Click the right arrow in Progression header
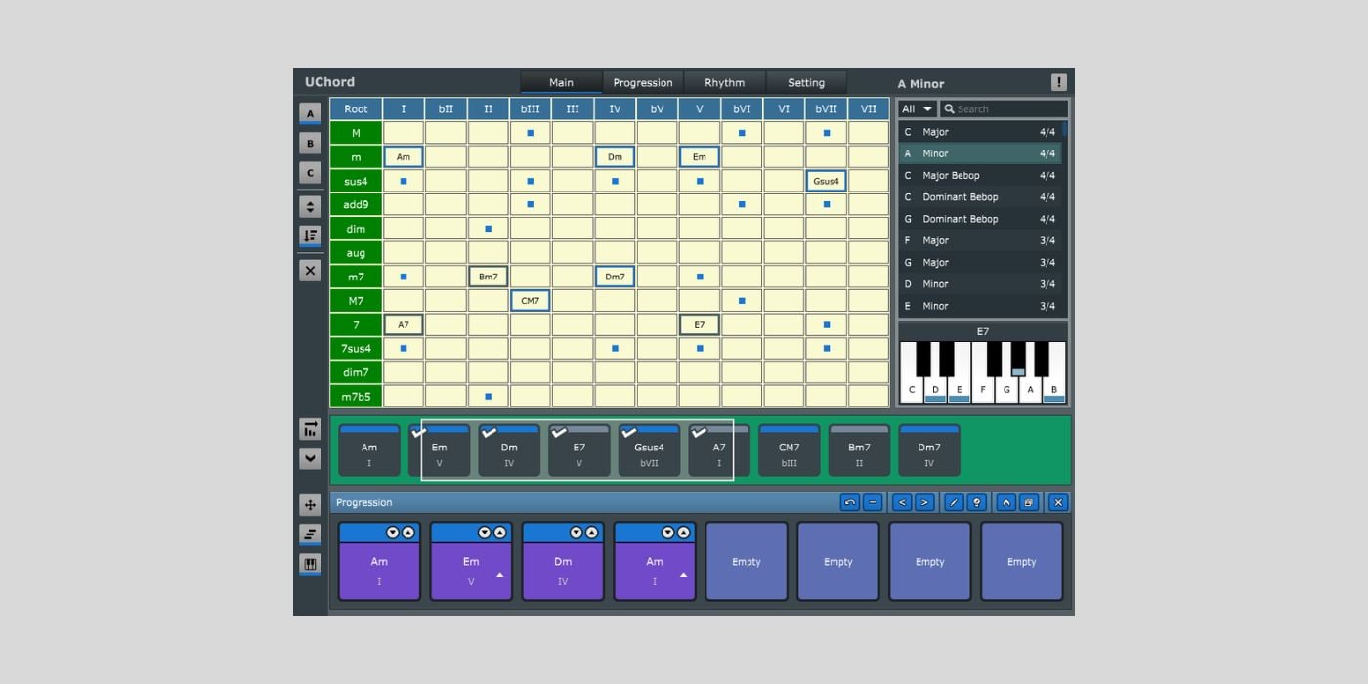The width and height of the screenshot is (1368, 684). [x=924, y=502]
